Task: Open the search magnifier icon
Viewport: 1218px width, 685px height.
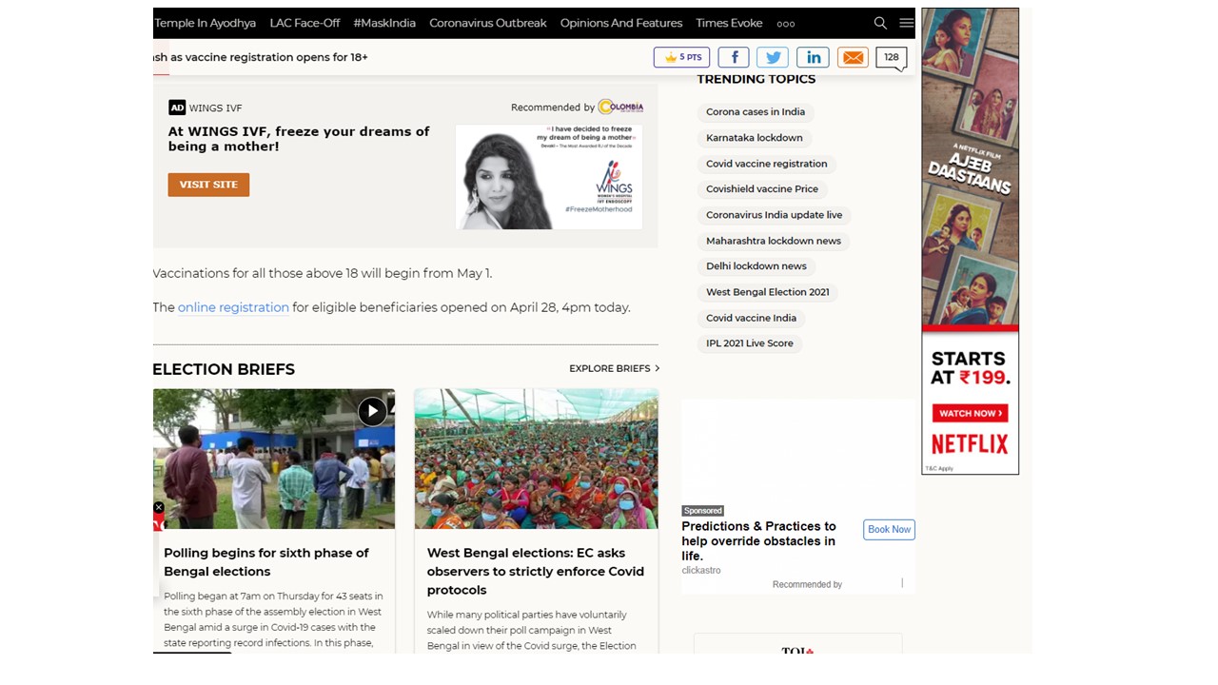Action: pos(880,23)
